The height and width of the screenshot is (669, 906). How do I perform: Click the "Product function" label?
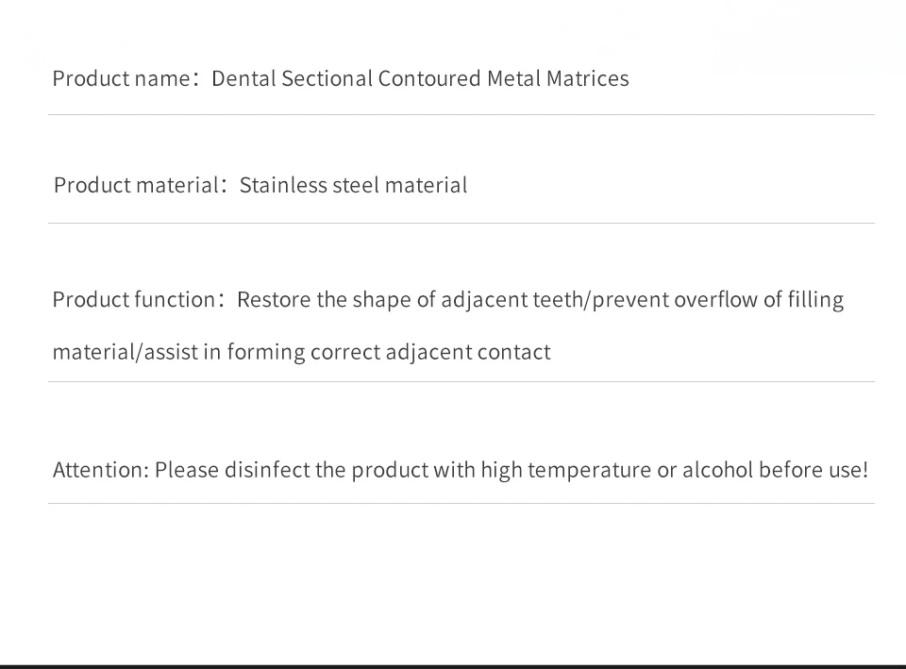click(x=134, y=300)
